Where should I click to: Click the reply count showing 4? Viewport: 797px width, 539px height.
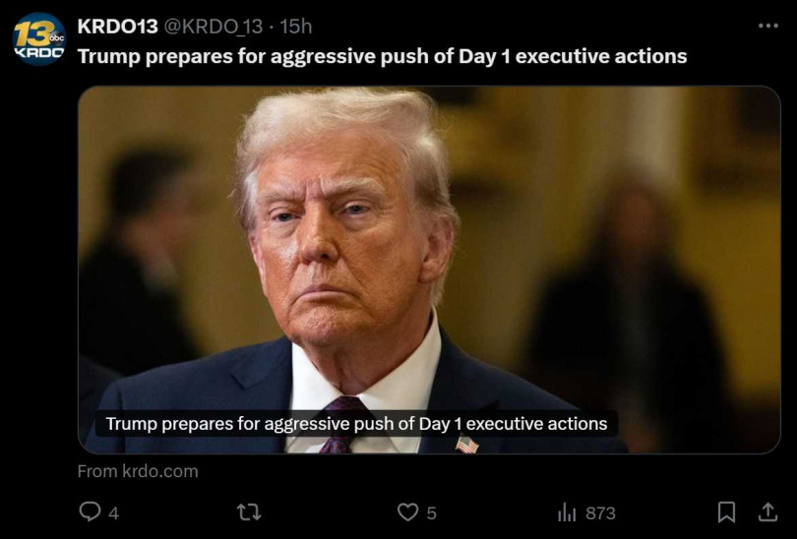114,513
